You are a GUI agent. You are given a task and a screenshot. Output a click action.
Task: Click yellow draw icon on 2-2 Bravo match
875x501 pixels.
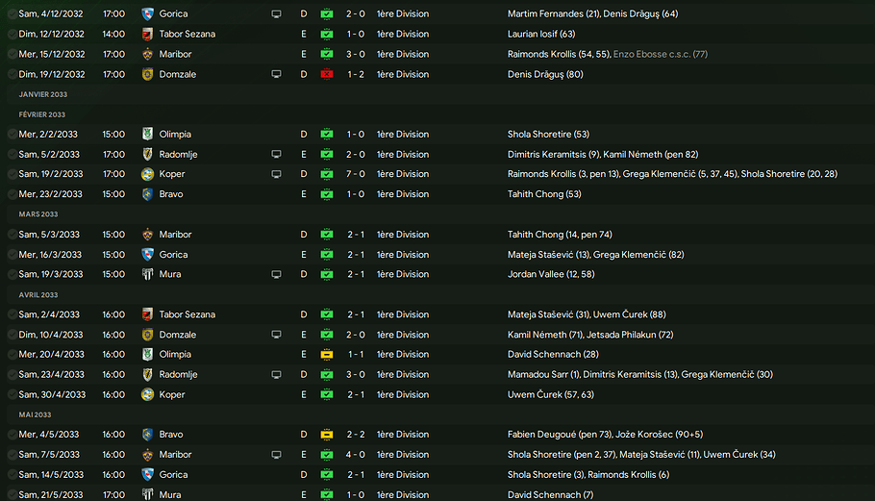click(x=327, y=435)
